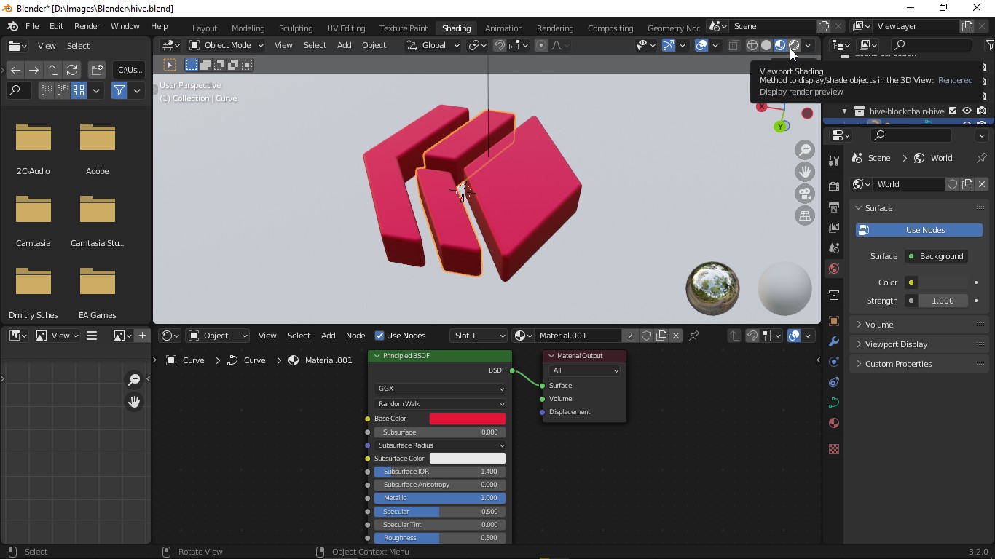Select wireframe viewport shading
The height and width of the screenshot is (559, 995).
point(752,45)
